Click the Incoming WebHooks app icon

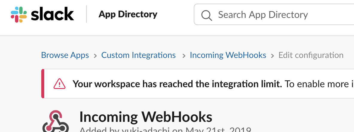pos(56,121)
